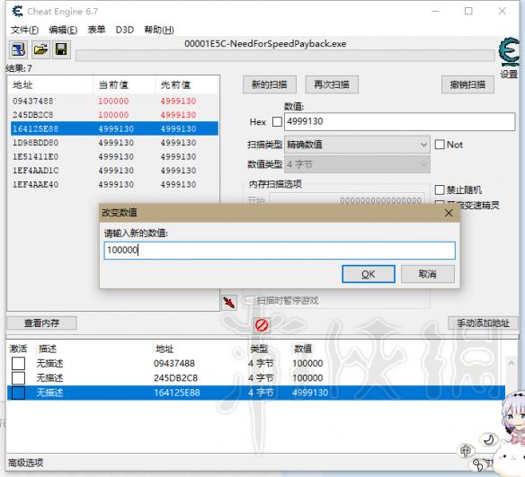The width and height of the screenshot is (525, 477).
Task: Click the open file folder icon
Action: [40, 49]
